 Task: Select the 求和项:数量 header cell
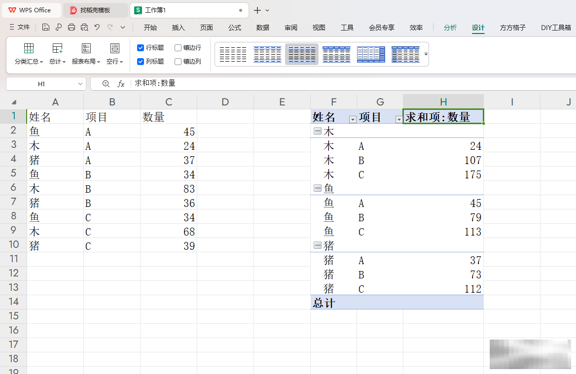(x=443, y=116)
